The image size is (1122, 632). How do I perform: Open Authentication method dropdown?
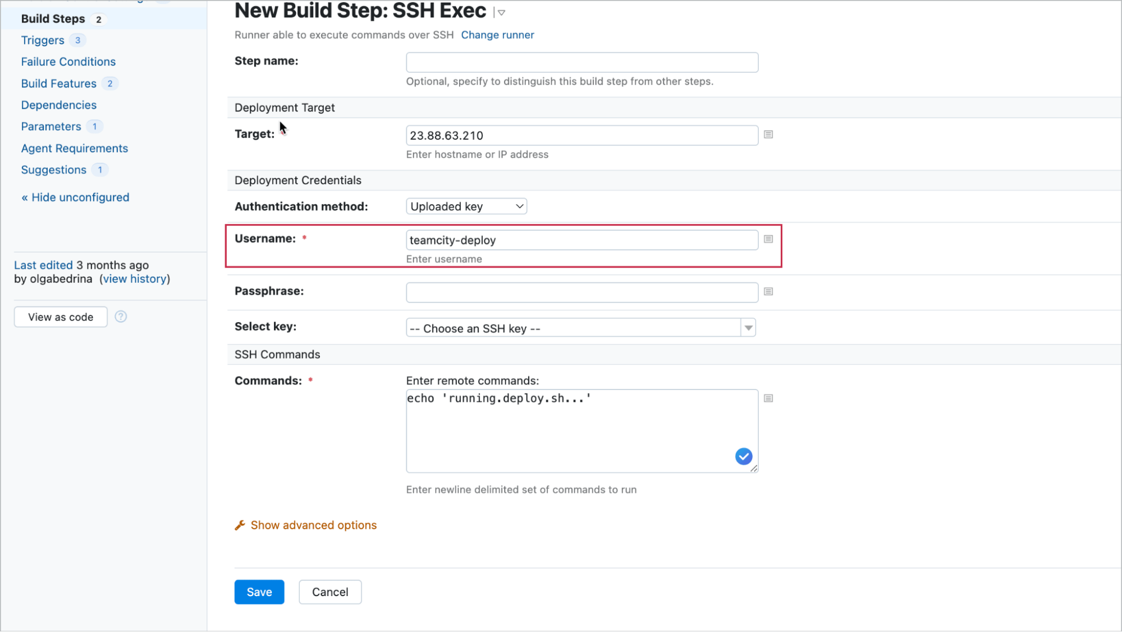coord(466,207)
